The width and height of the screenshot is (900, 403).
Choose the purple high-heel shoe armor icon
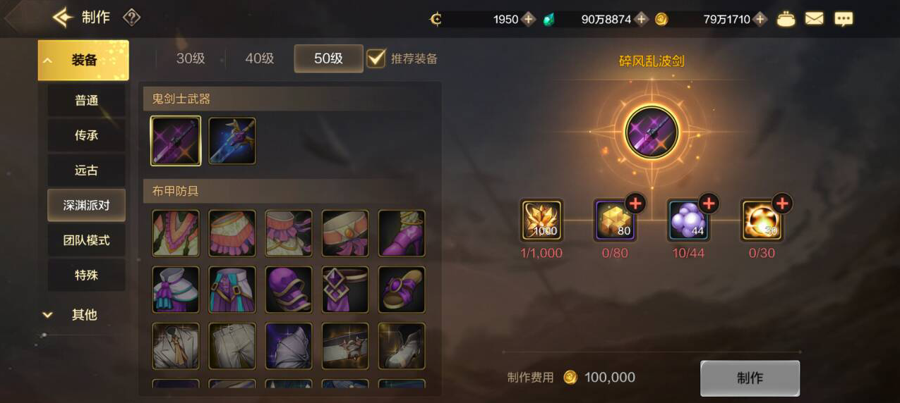tap(402, 233)
